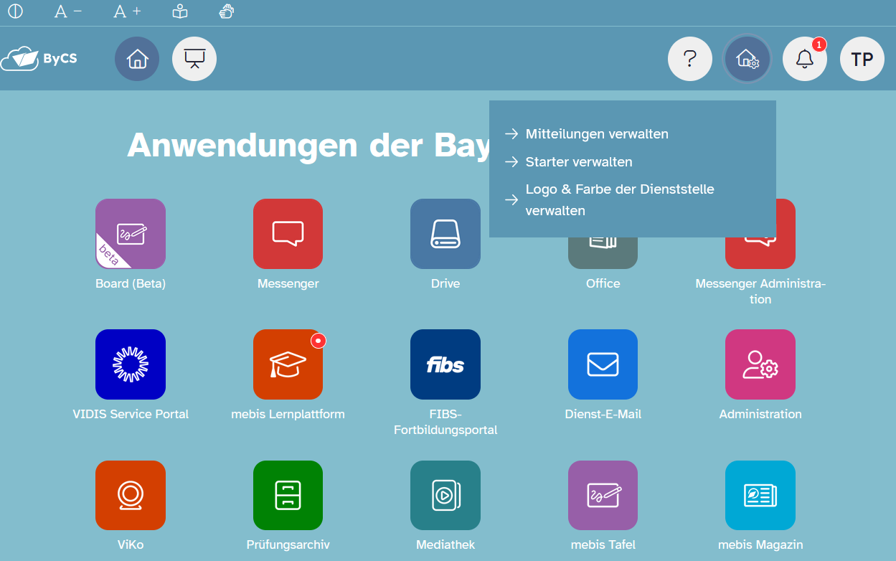Screen dimensions: 896x561
Task: Select 'Mitteilungen verwalten' menu entry
Action: point(596,134)
